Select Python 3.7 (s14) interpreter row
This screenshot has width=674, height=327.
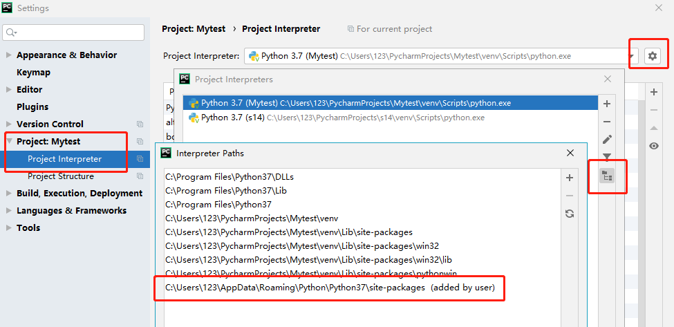point(391,118)
